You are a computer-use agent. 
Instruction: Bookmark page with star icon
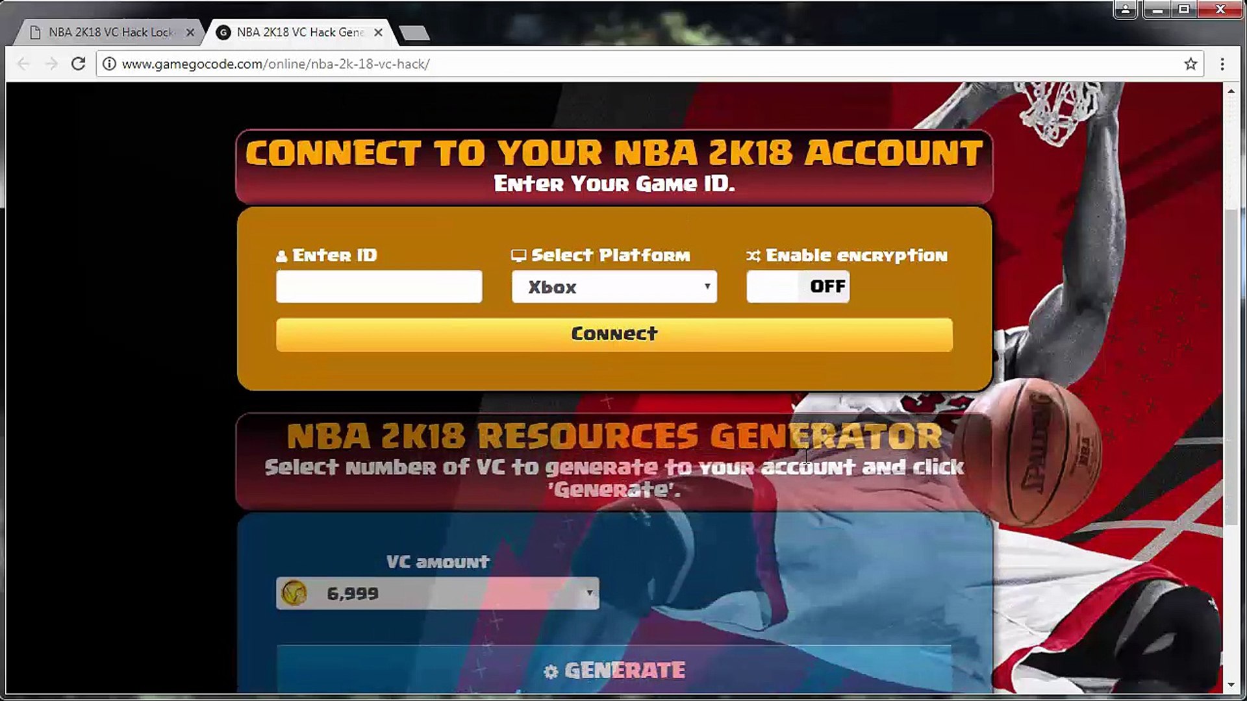tap(1190, 64)
